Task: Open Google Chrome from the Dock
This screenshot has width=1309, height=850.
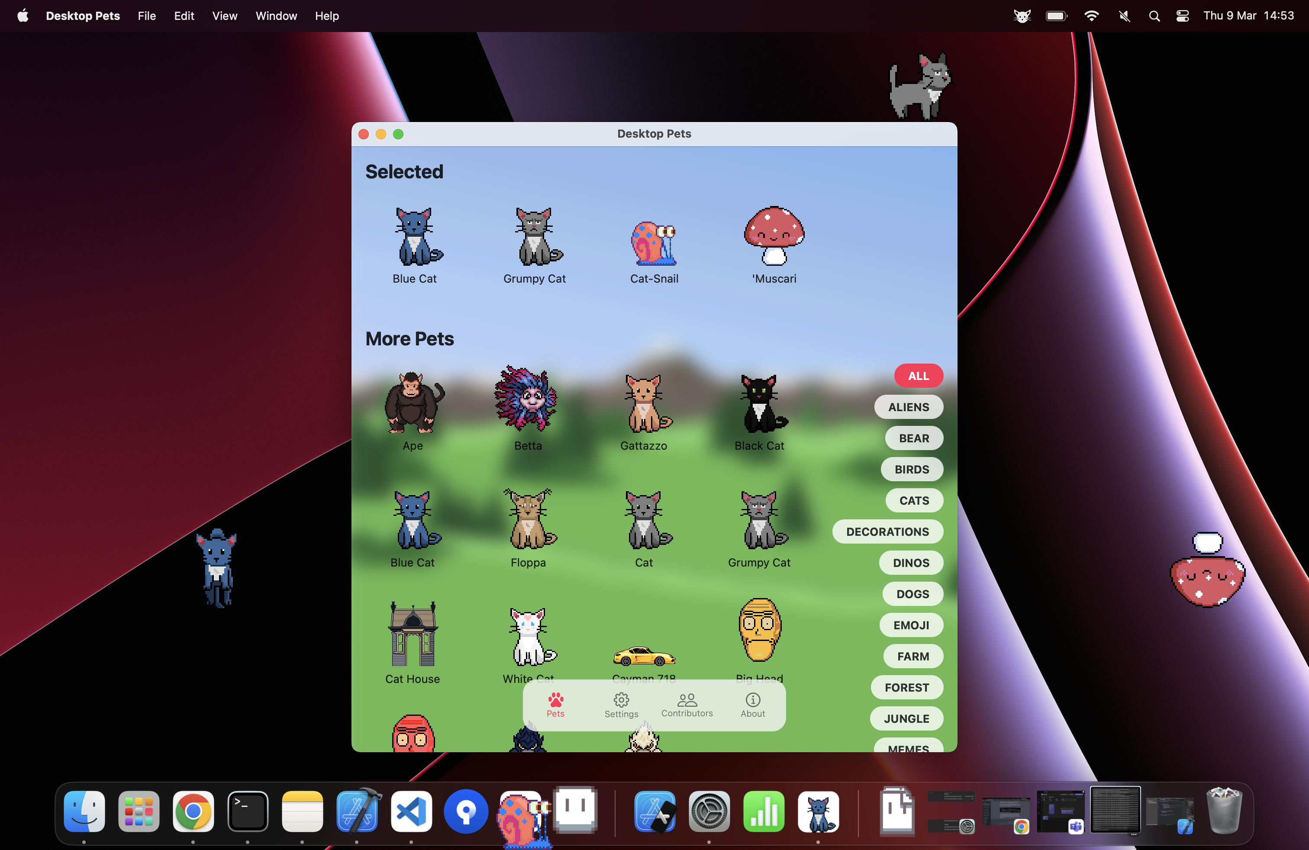Action: [193, 811]
